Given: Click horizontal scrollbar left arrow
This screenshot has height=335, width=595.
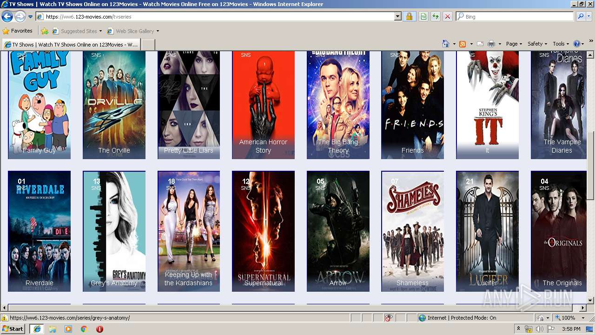Looking at the screenshot, I should 4,308.
